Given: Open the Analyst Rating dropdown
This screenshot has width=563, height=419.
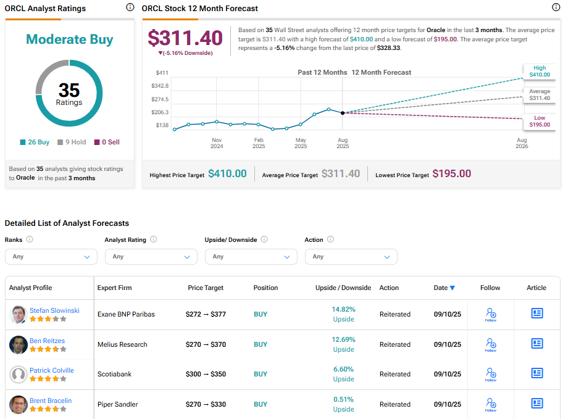Looking at the screenshot, I should 151,257.
